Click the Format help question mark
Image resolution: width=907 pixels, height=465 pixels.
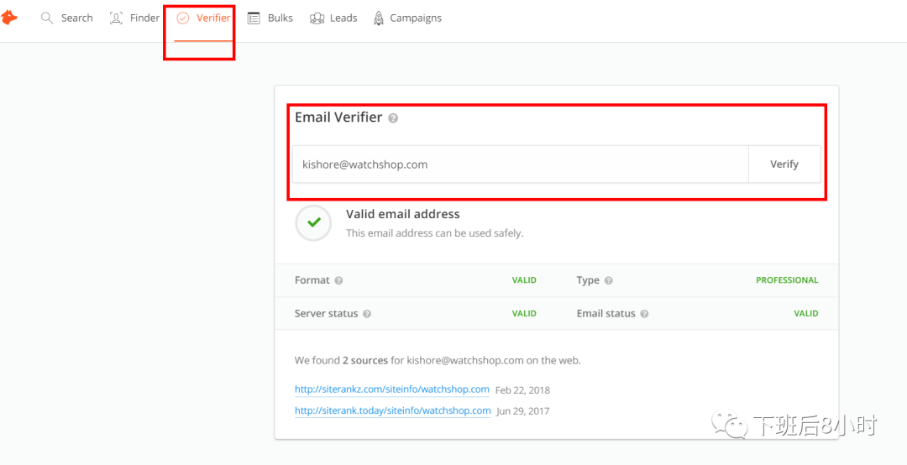pos(338,280)
